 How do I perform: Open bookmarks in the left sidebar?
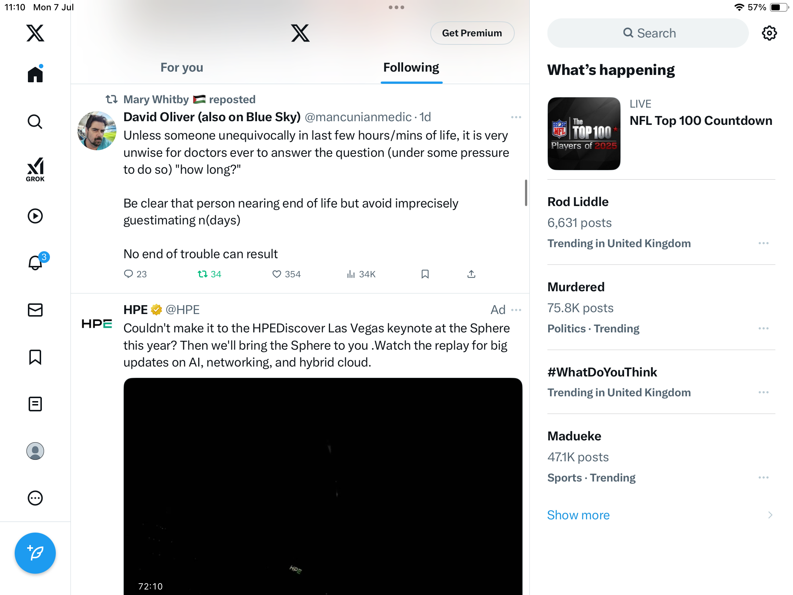pos(35,357)
